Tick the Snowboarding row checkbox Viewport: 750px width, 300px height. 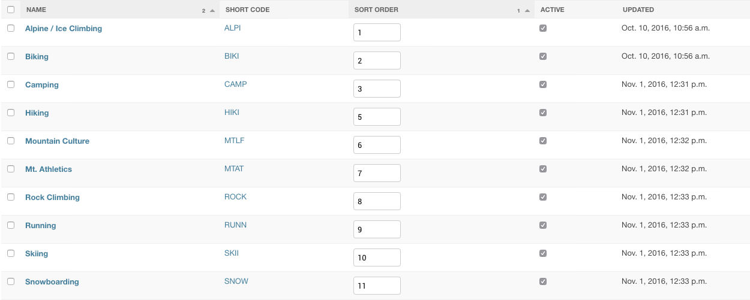click(11, 281)
